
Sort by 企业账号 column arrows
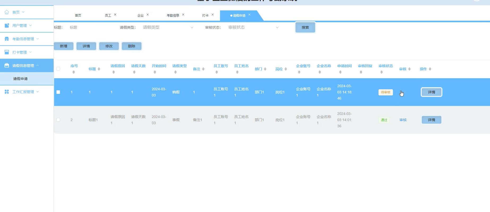point(299,72)
